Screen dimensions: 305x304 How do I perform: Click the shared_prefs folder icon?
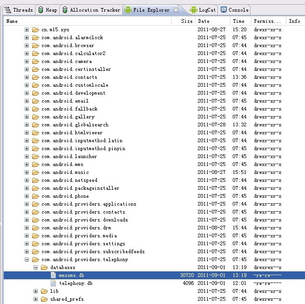click(x=44, y=299)
